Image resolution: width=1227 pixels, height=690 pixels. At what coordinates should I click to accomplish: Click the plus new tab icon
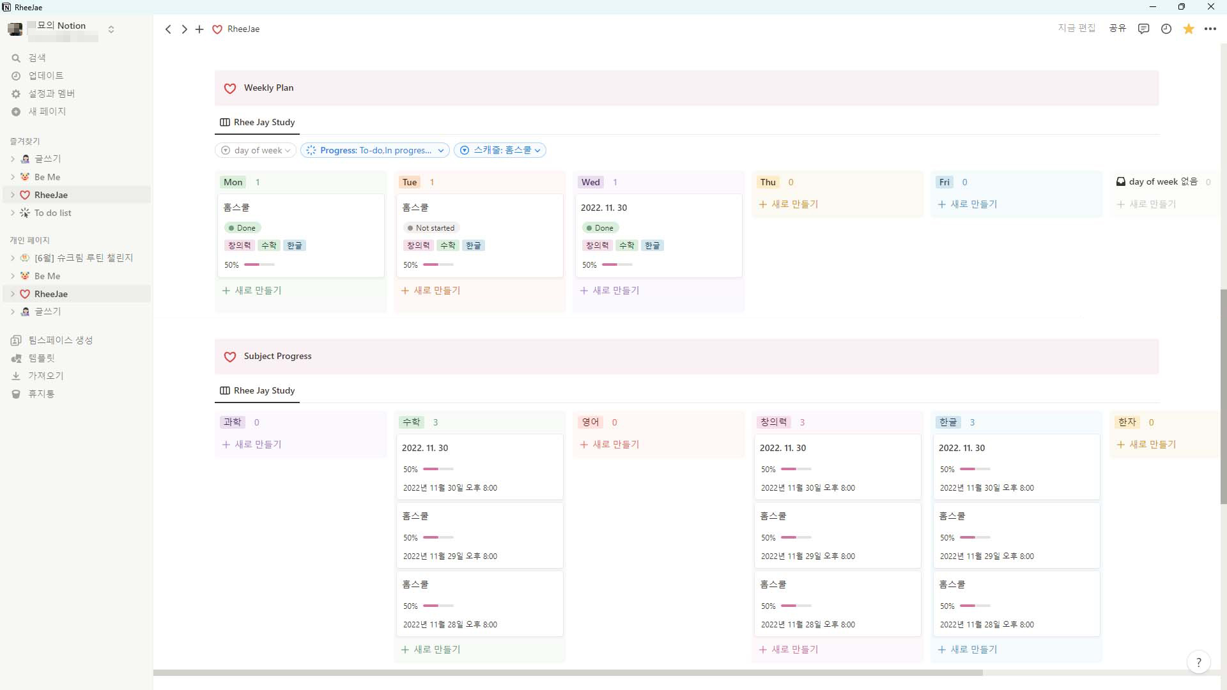[199, 29]
